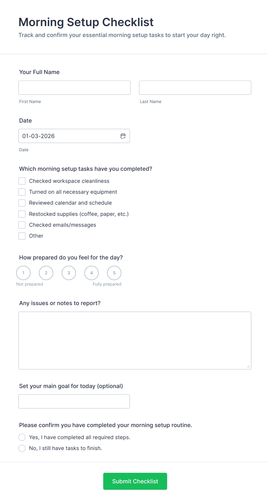Check 'Checked workspace cleanliness' box
This screenshot has height=504, width=267.
tap(22, 181)
